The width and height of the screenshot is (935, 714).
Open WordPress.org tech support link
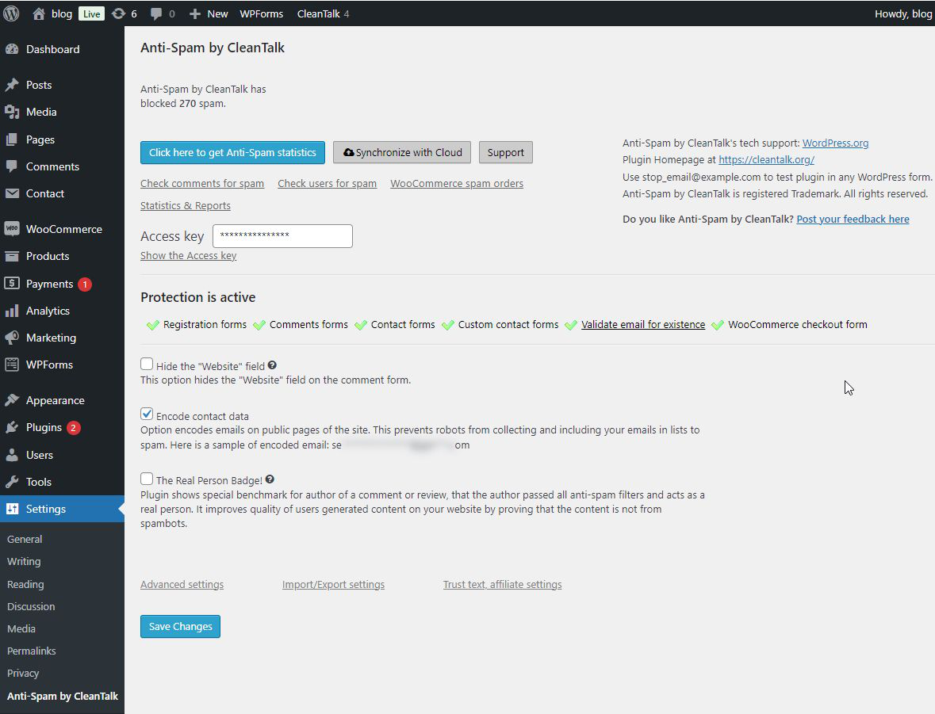click(x=835, y=143)
